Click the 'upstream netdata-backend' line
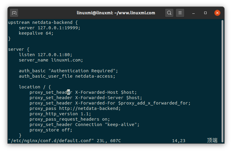The image size is (232, 152). pos(43,22)
